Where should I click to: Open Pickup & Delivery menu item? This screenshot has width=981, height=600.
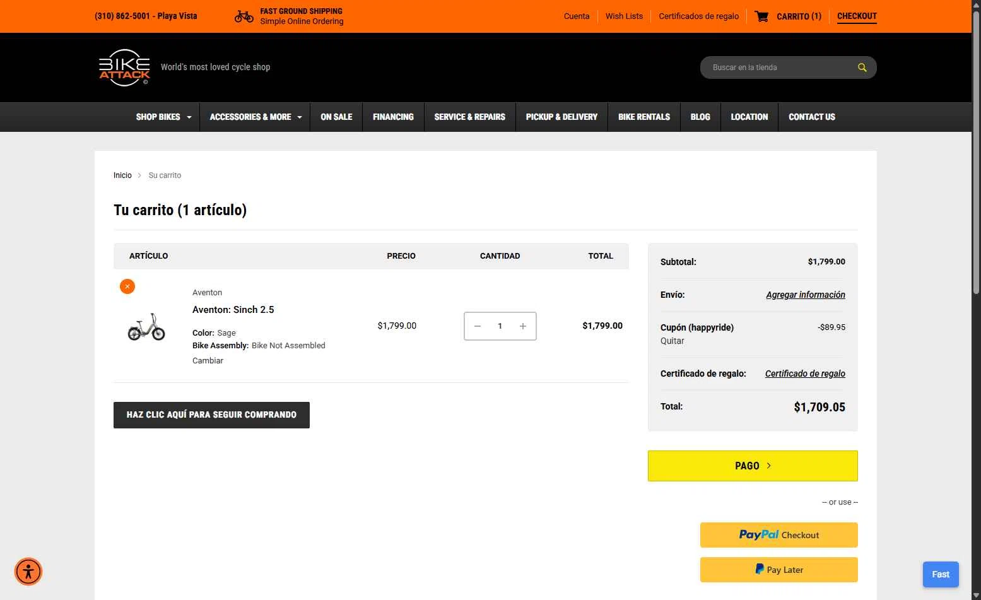(561, 117)
